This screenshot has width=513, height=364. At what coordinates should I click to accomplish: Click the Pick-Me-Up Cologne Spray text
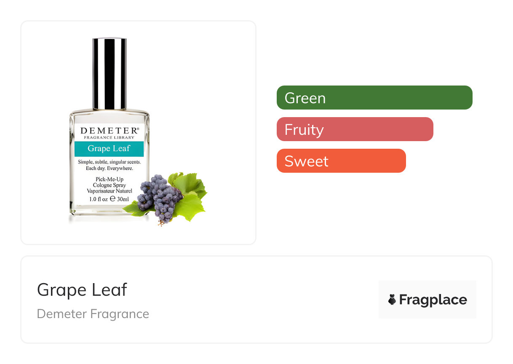109,182
